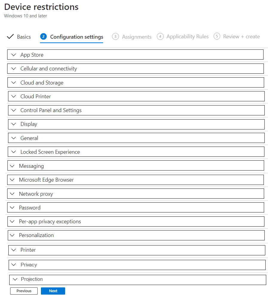This screenshot has width=268, height=297.
Task: Click the Previous button
Action: point(24,291)
